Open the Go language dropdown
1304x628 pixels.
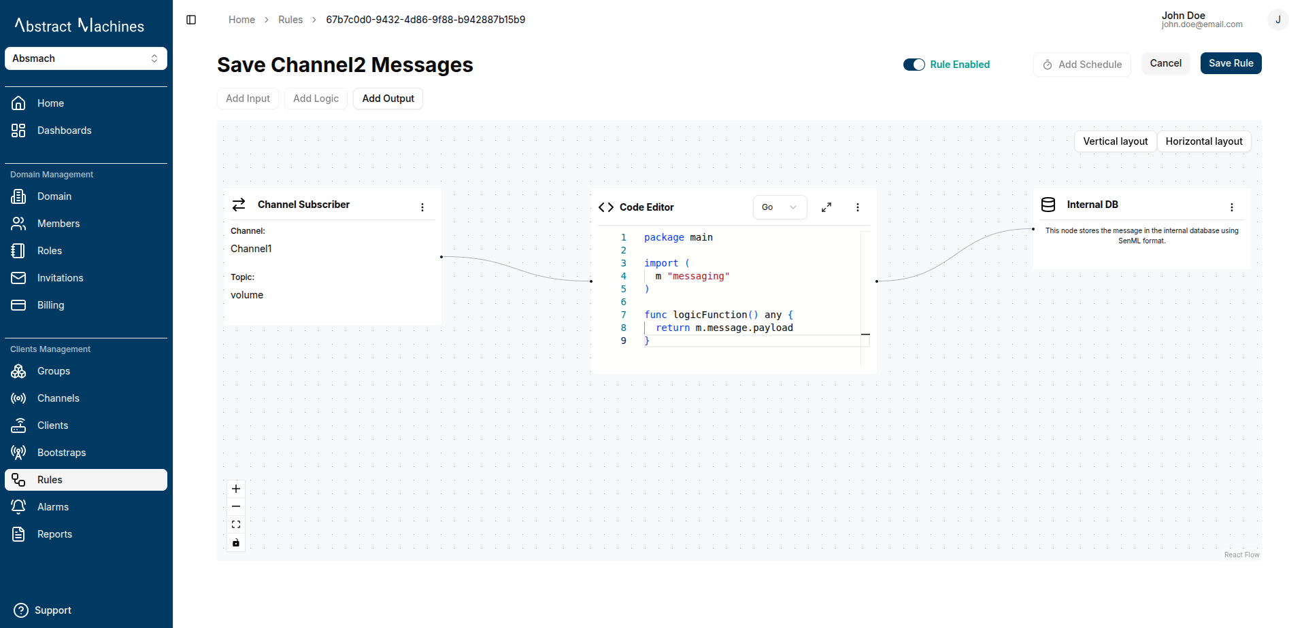pyautogui.click(x=780, y=207)
